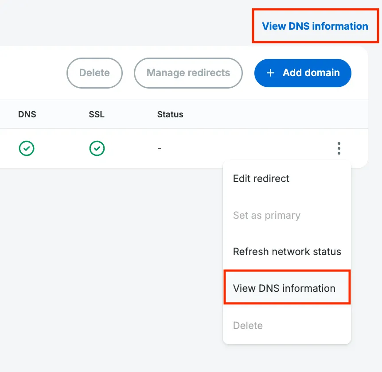Click the Status column header
The height and width of the screenshot is (372, 382).
pyautogui.click(x=170, y=114)
